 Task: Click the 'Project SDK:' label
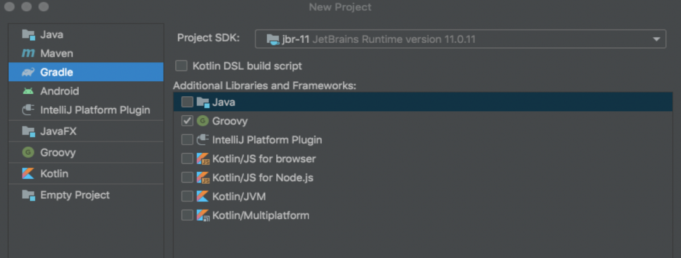[x=209, y=38]
